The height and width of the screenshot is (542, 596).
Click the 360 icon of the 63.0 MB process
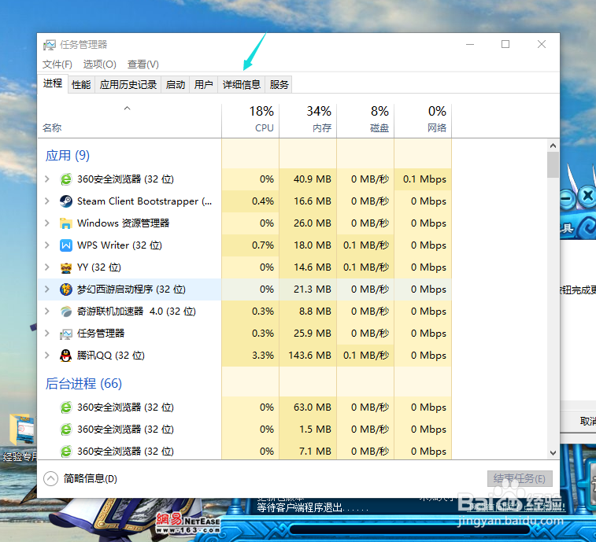tap(66, 407)
